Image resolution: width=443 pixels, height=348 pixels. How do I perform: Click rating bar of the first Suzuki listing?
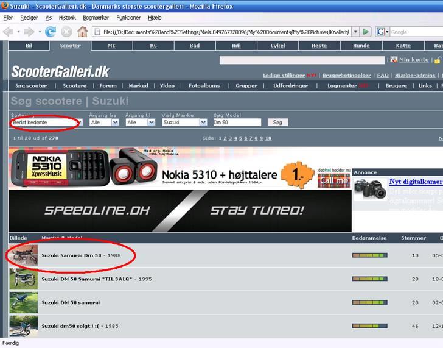[x=369, y=255]
